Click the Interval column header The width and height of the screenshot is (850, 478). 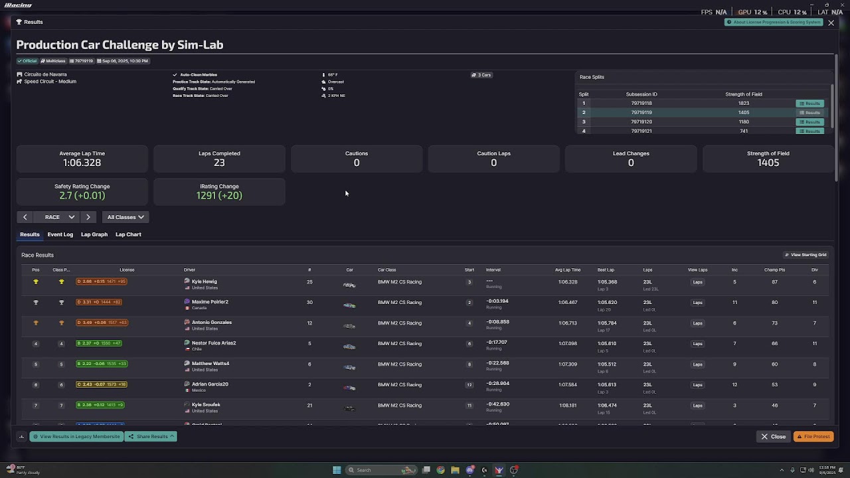[x=493, y=270]
